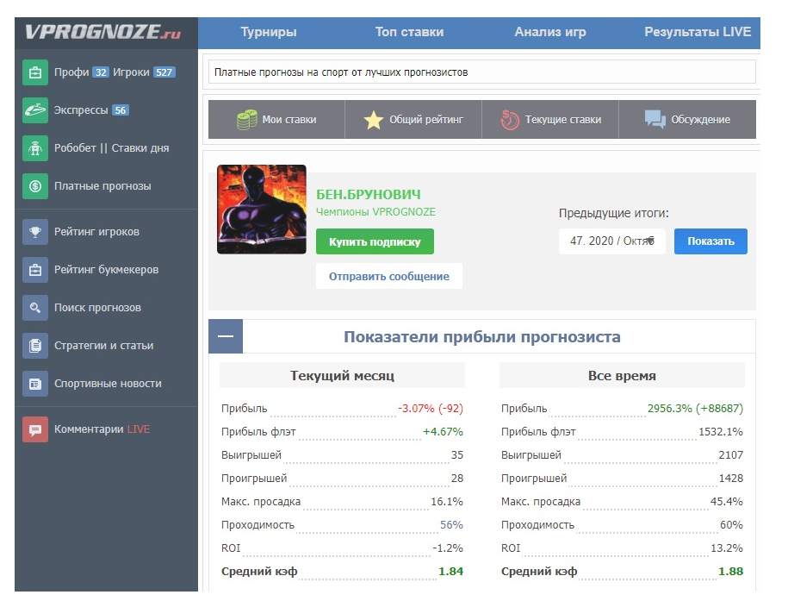The width and height of the screenshot is (788, 601).
Task: Click the documents icon for Стратегии и статьи
Action: [34, 346]
